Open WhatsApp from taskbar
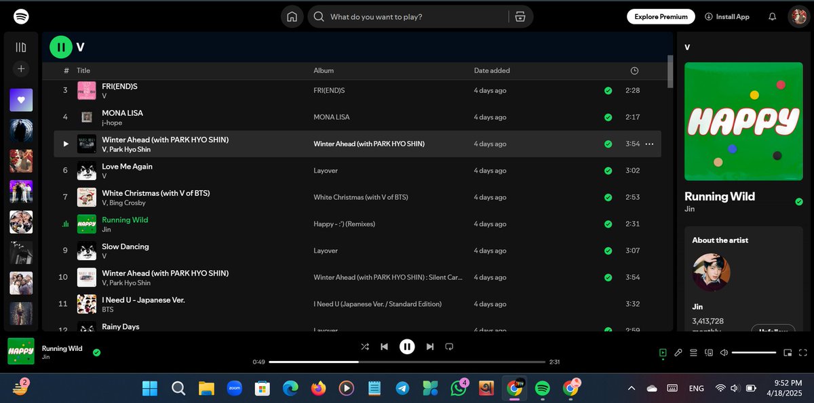Viewport: 814px width, 403px height. tap(459, 388)
